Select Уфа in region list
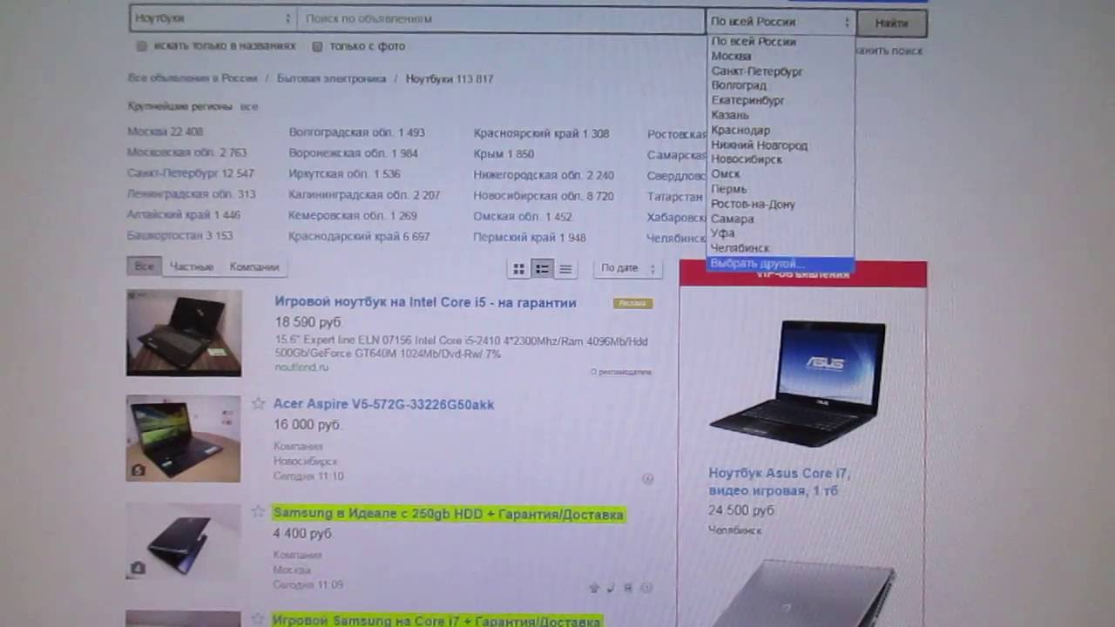1115x627 pixels. coord(722,233)
